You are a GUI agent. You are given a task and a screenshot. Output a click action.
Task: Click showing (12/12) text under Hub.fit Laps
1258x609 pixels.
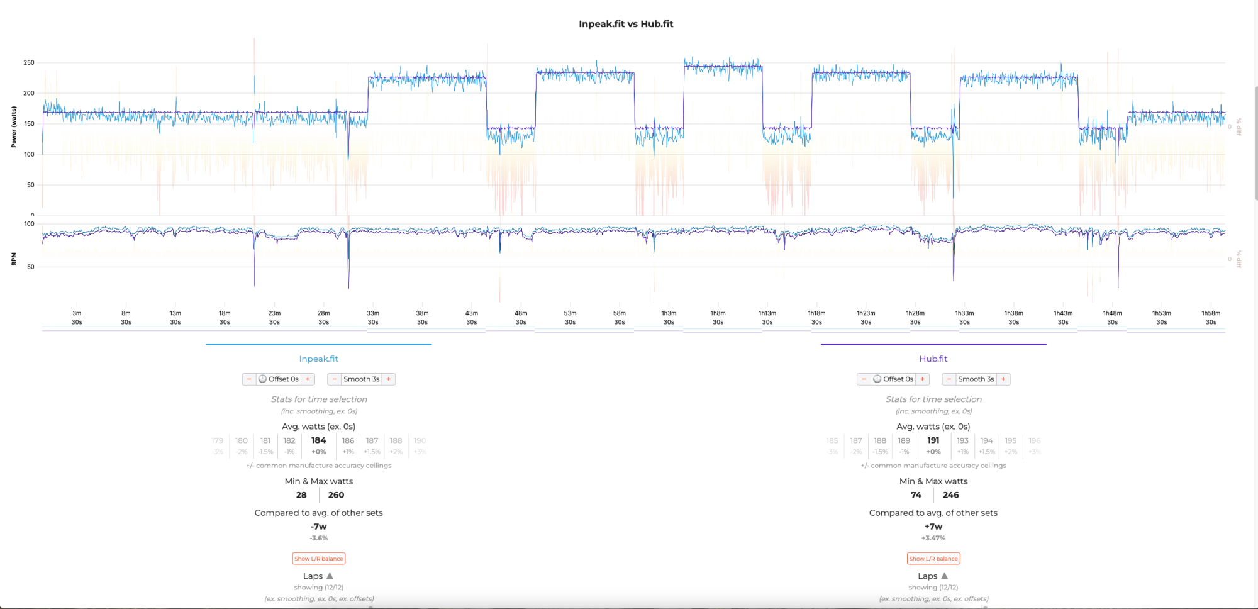click(933, 588)
